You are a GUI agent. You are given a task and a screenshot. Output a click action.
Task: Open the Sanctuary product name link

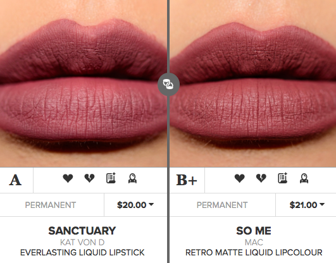click(82, 231)
